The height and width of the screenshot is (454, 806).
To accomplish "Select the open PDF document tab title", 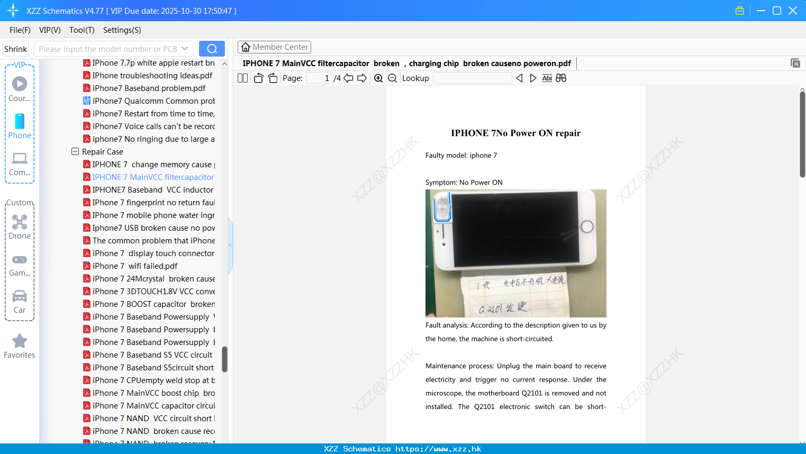I will (x=406, y=63).
